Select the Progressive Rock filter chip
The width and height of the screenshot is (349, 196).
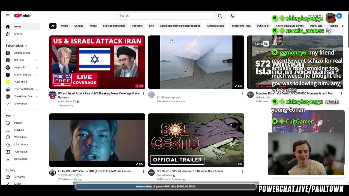click(x=240, y=26)
